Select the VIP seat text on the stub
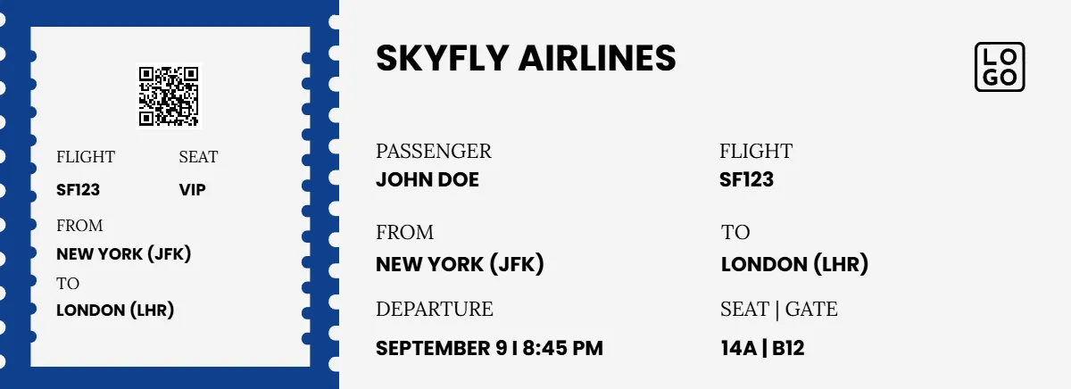The image size is (1071, 389). pos(192,190)
